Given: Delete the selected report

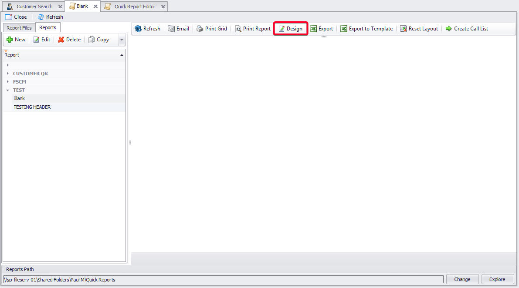Looking at the screenshot, I should 69,40.
